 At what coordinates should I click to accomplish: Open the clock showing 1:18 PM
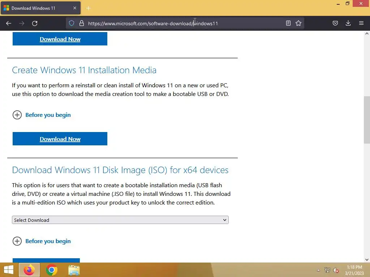pyautogui.click(x=354, y=270)
